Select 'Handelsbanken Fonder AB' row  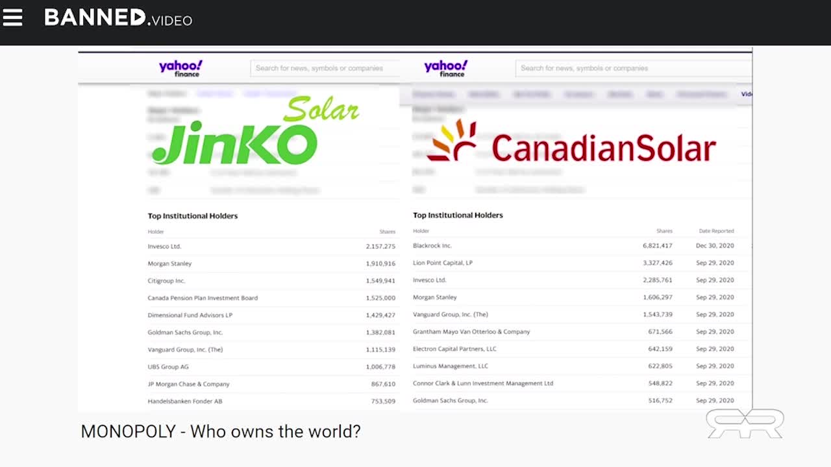[185, 401]
